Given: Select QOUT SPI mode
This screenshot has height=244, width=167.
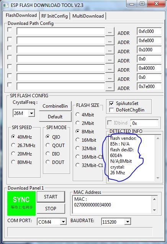Looking at the screenshot, I should [x=55, y=145].
